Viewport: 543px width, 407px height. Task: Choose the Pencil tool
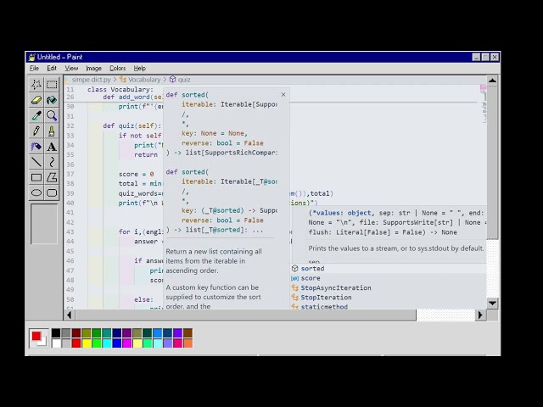coord(36,131)
